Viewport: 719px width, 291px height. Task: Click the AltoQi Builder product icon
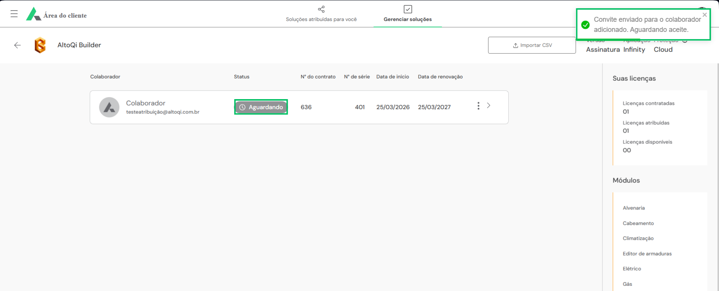pyautogui.click(x=40, y=45)
